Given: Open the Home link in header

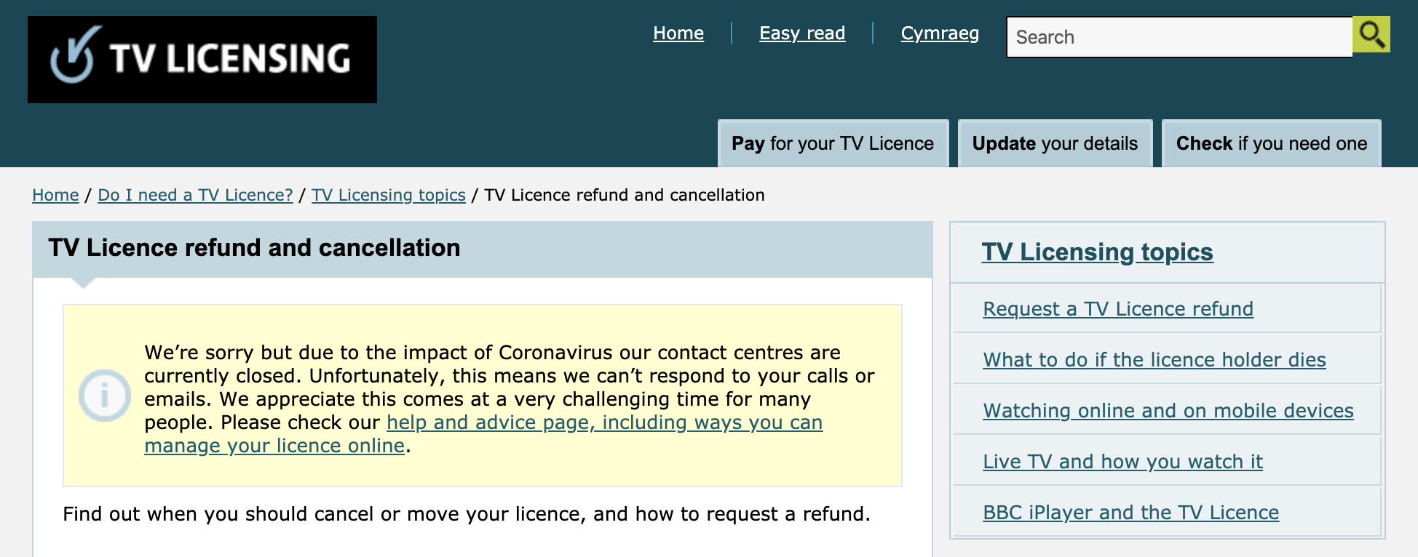Looking at the screenshot, I should (678, 33).
